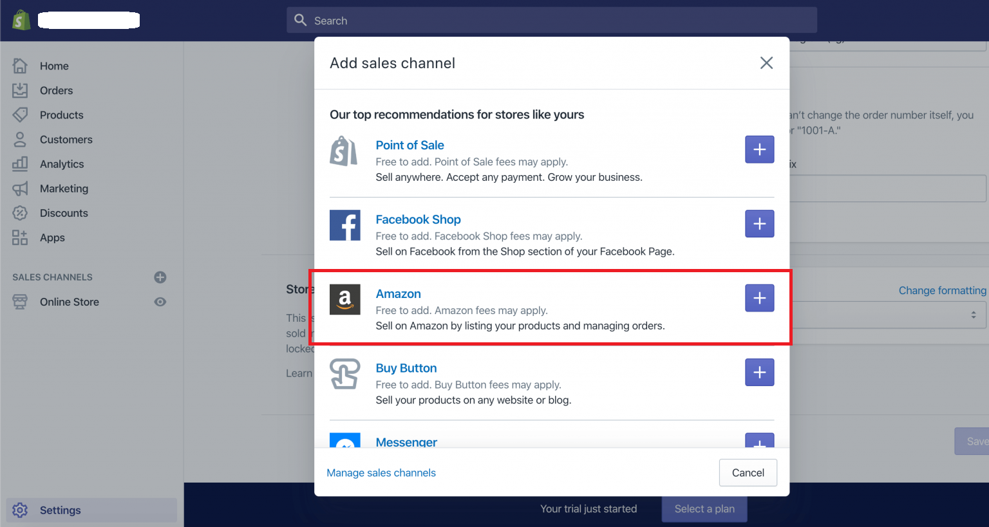The image size is (989, 527).
Task: Open the dropdown under Change formatting
Action: pos(889,315)
